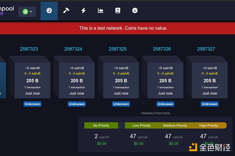Open the docs book icon page

(x=118, y=11)
